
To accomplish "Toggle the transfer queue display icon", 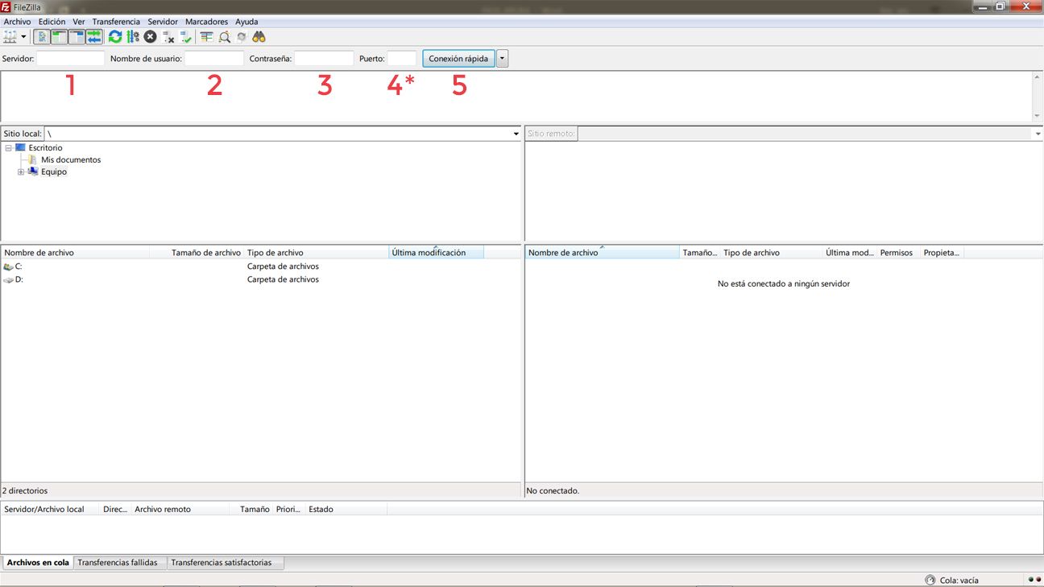I will tap(94, 37).
